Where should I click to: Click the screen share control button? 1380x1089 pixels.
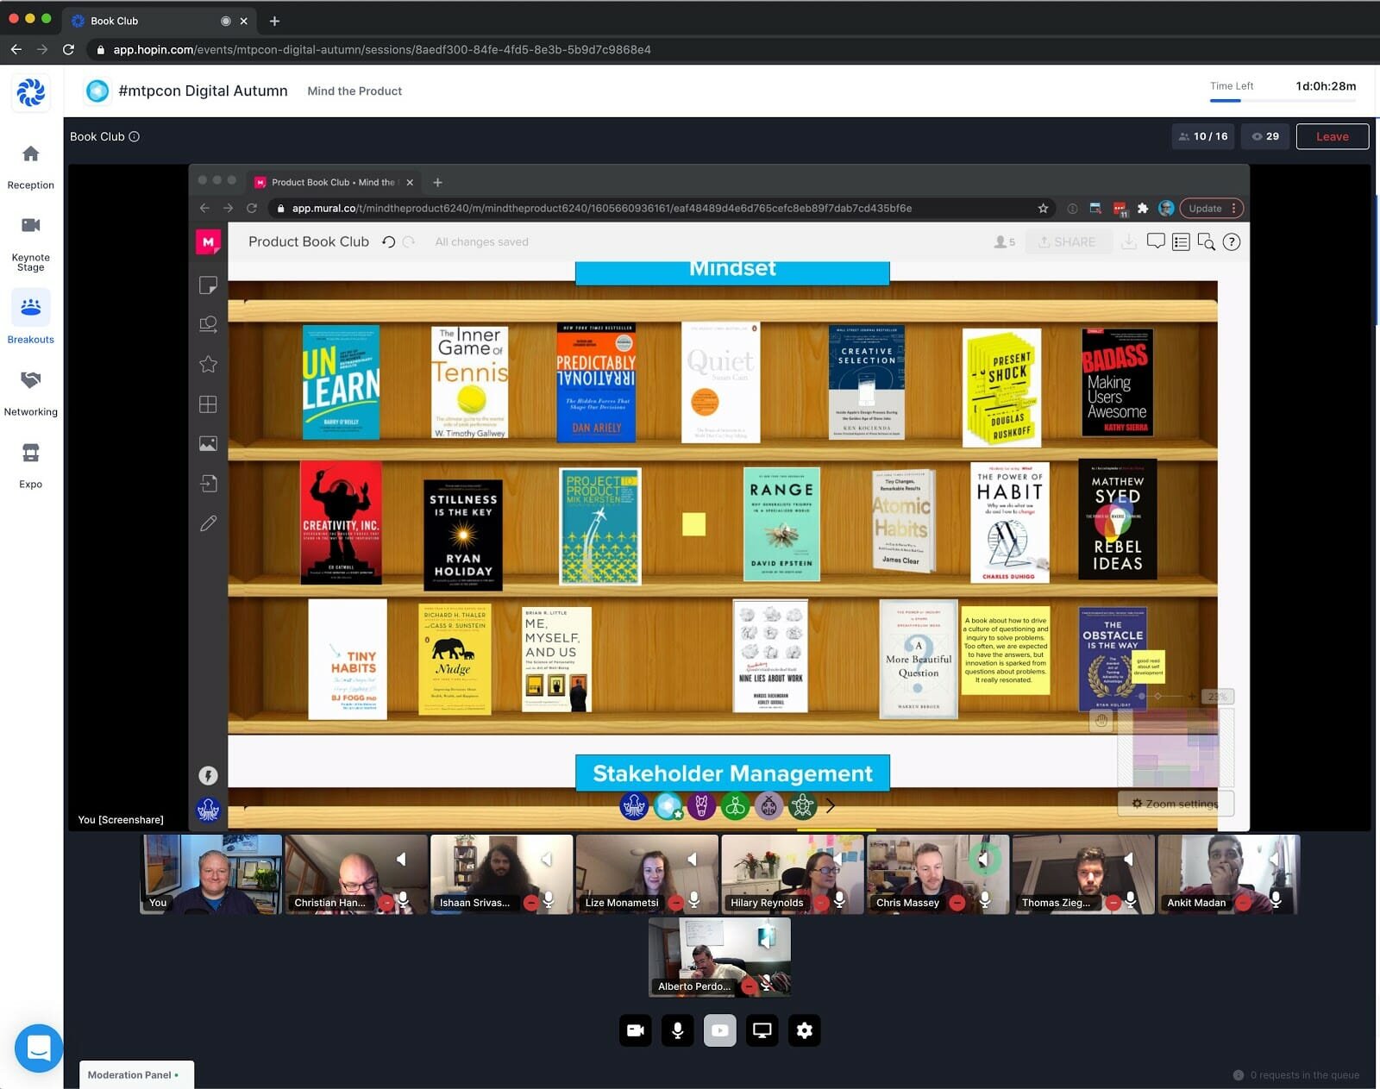click(762, 1030)
